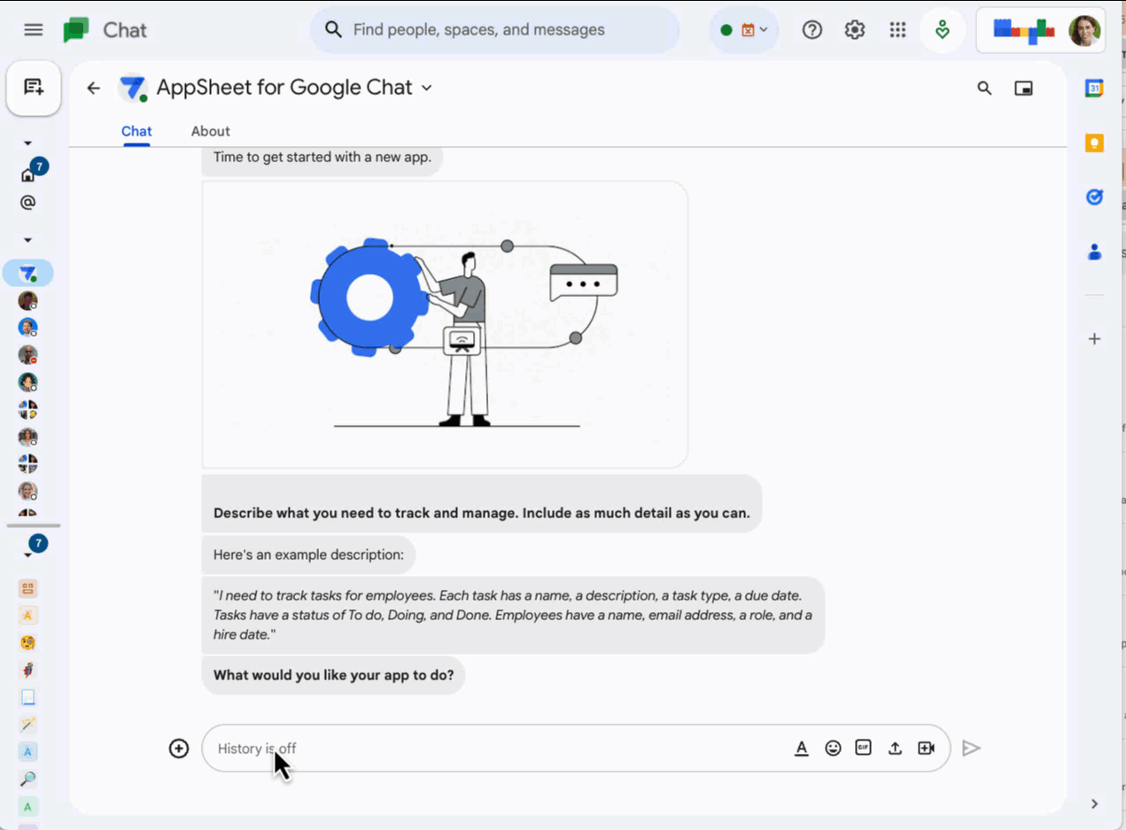1126x830 pixels.
Task: Go back with the left arrow
Action: (94, 88)
